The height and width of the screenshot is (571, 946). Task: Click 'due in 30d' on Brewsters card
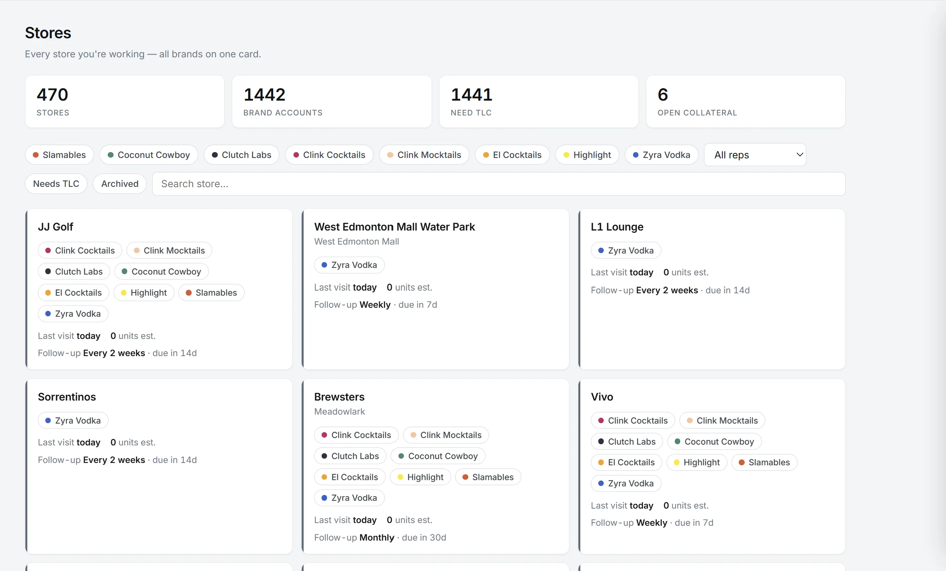[x=424, y=537]
